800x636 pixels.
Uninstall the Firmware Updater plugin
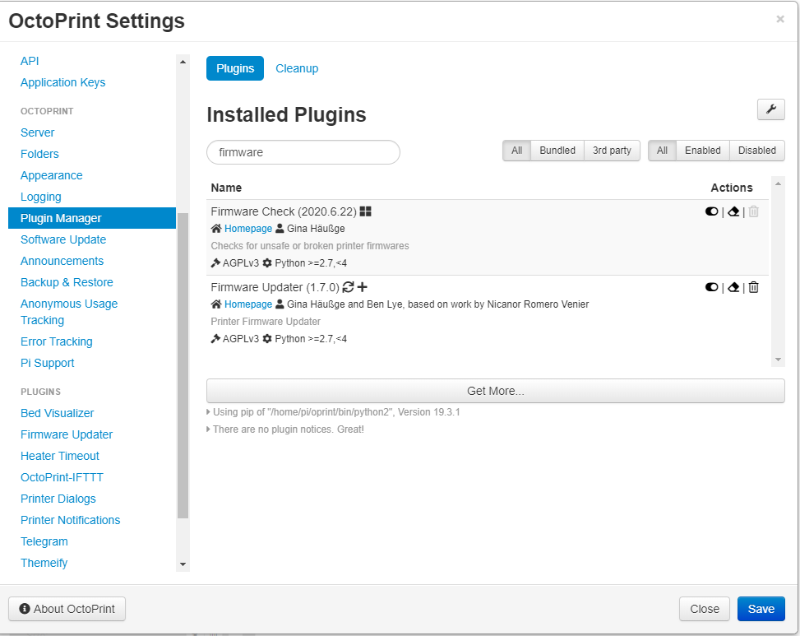pos(754,287)
